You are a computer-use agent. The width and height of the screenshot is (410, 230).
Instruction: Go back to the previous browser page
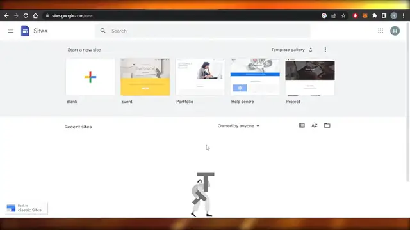6,15
